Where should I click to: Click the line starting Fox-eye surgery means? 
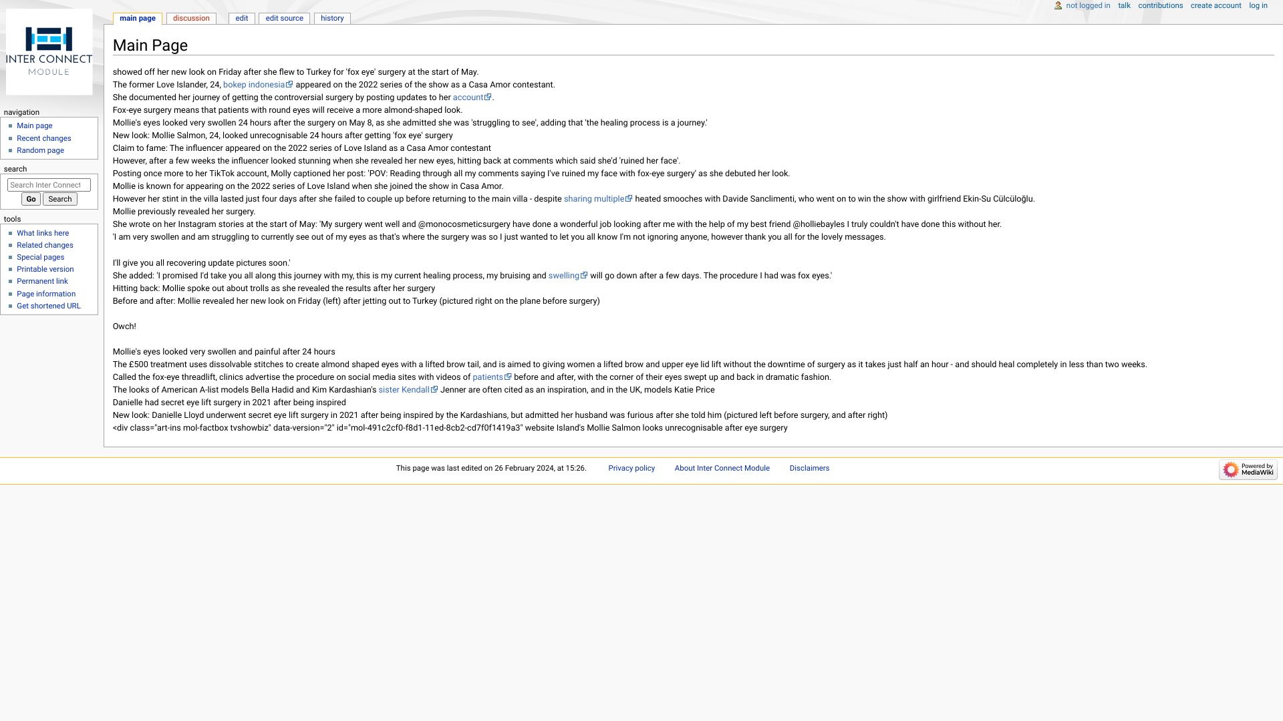coord(287,110)
